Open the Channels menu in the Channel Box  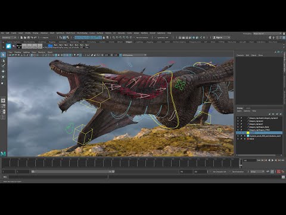tap(240, 55)
